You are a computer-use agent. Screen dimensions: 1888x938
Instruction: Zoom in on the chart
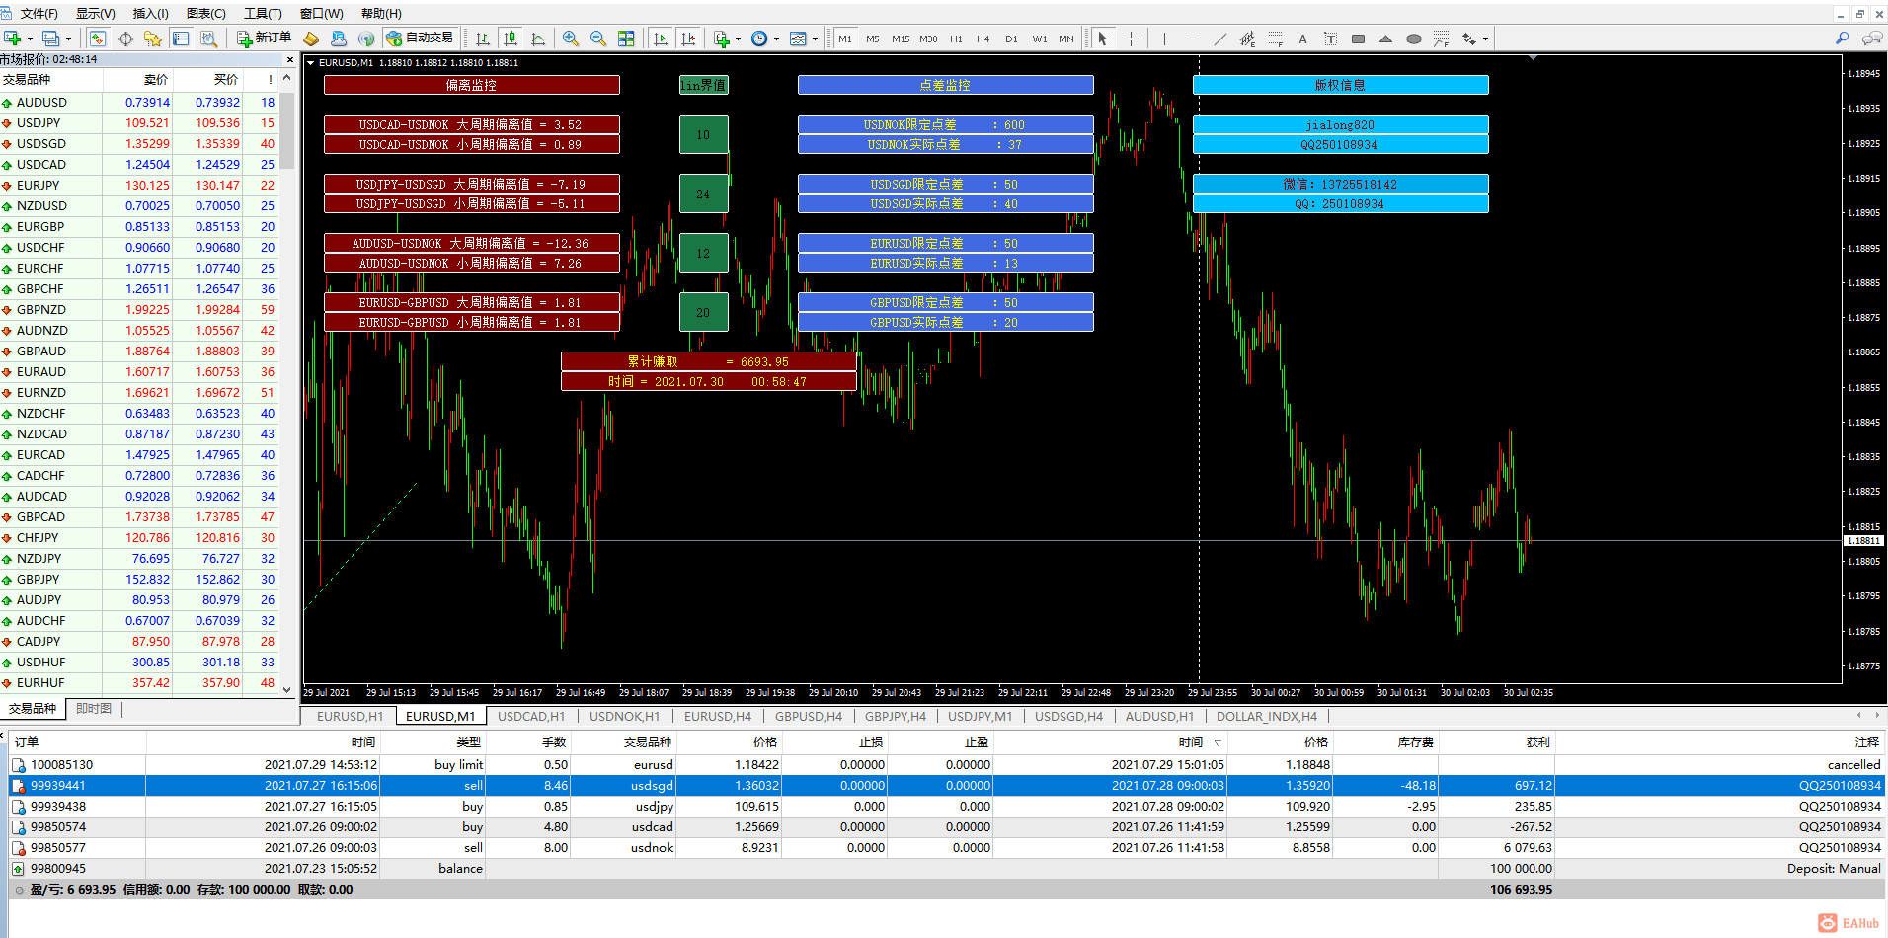571,39
